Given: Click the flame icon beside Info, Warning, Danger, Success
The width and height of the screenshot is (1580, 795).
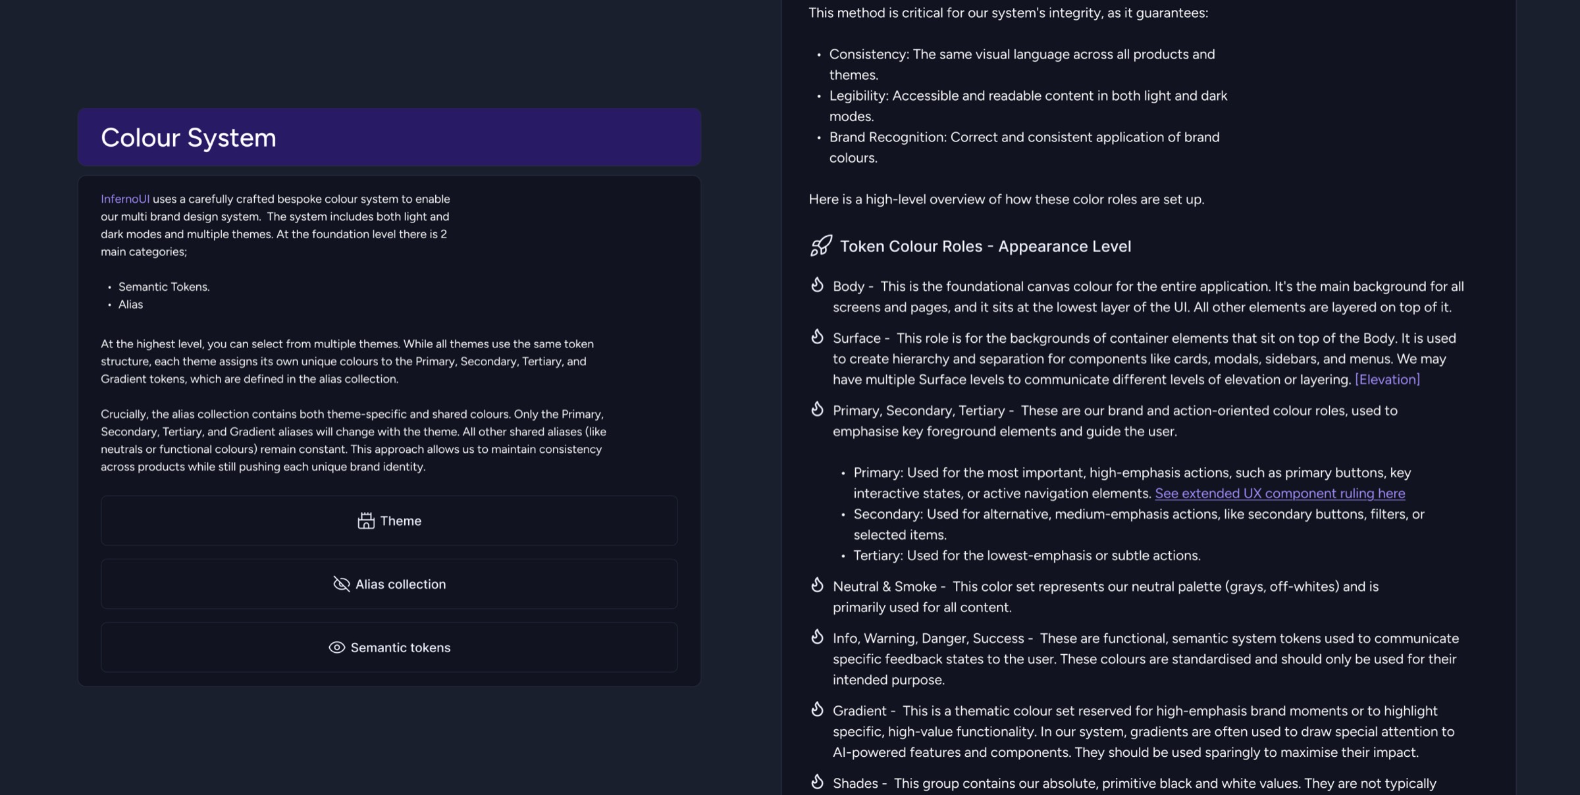Looking at the screenshot, I should 817,636.
